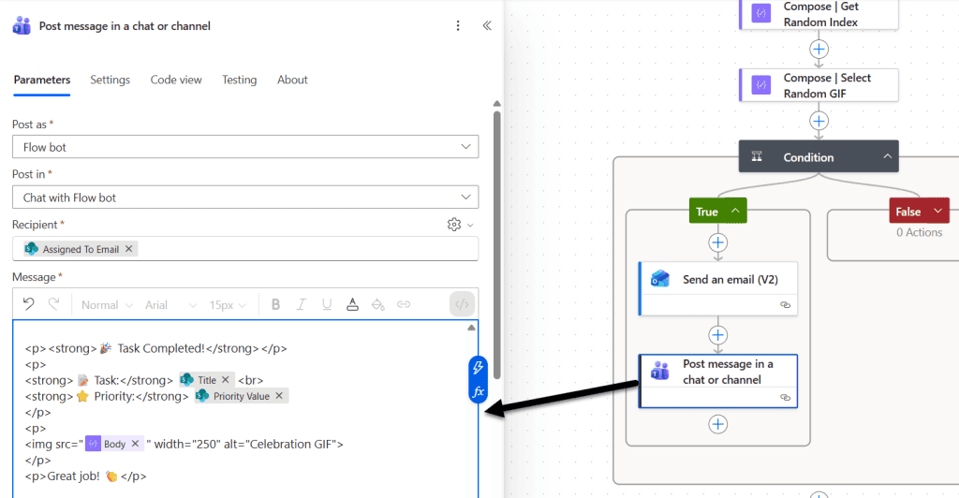Screen dimensions: 959x498
Task: Toggle italic formatting
Action: 301,304
